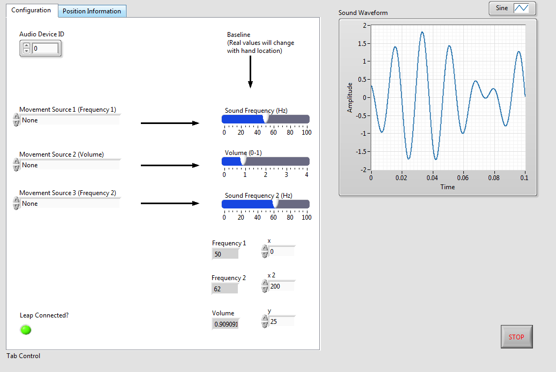This screenshot has width=556, height=372.
Task: Click the Audio Device ID increment arrow
Action: (26, 45)
